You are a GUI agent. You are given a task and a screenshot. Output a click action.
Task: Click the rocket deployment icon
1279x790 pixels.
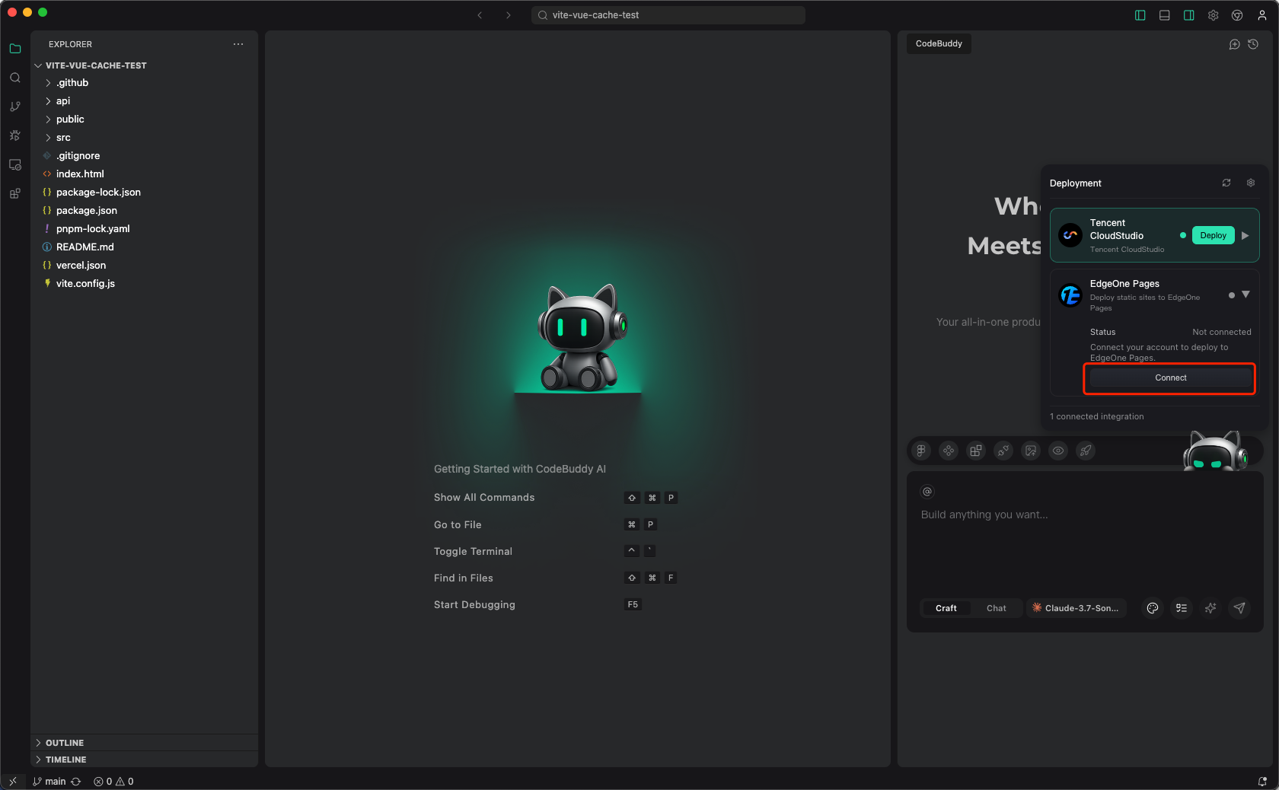tap(1086, 451)
